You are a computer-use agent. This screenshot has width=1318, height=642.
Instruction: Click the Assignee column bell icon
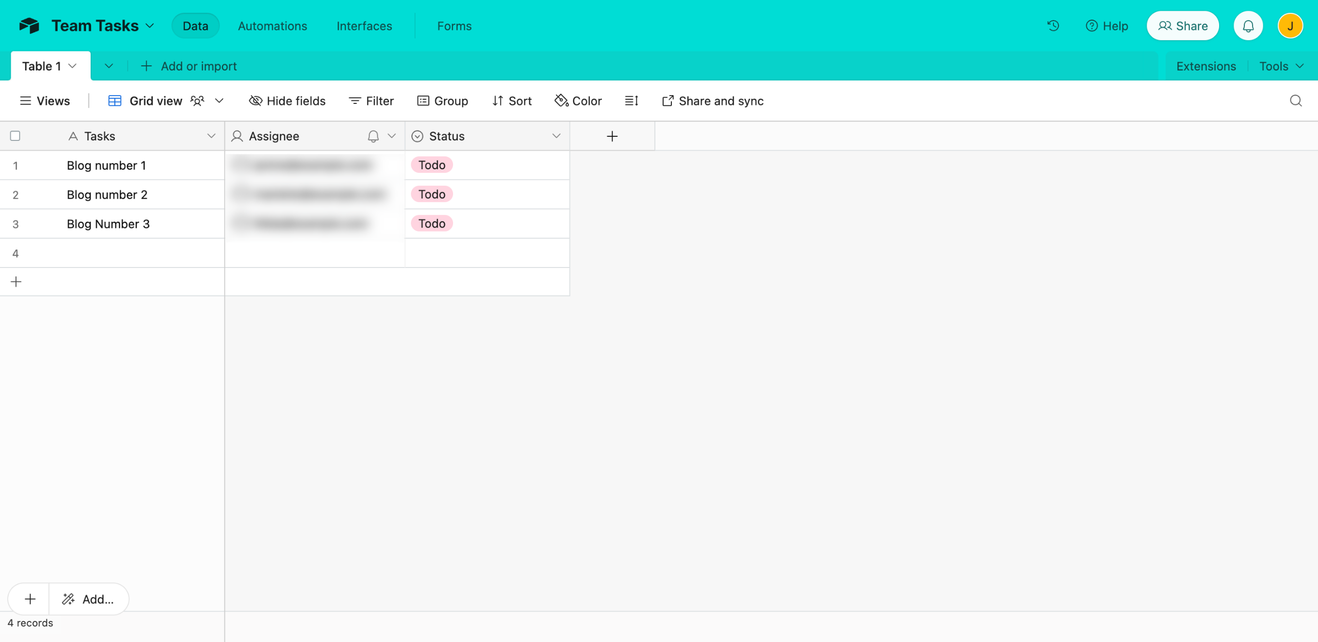pyautogui.click(x=373, y=136)
